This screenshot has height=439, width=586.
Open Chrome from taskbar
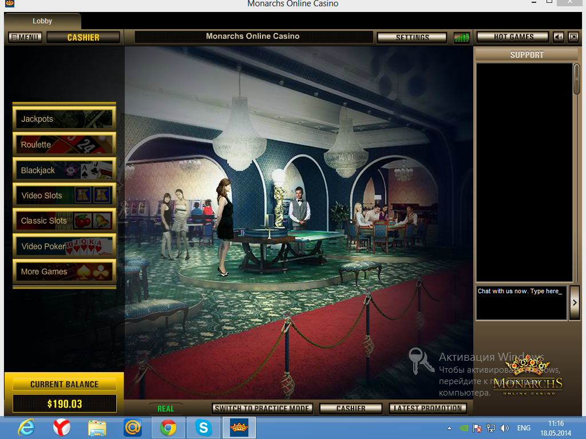pos(168,428)
